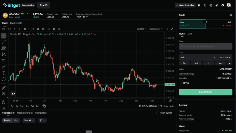
Task: Open the TradFi section
Action: pos(44,5)
